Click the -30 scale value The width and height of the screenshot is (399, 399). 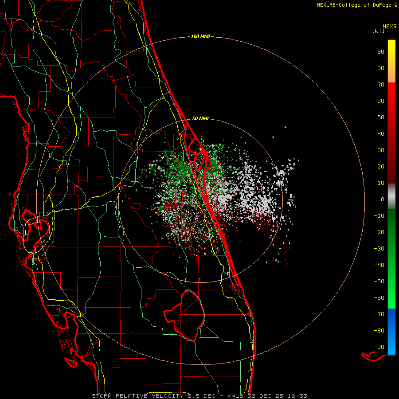(x=379, y=249)
